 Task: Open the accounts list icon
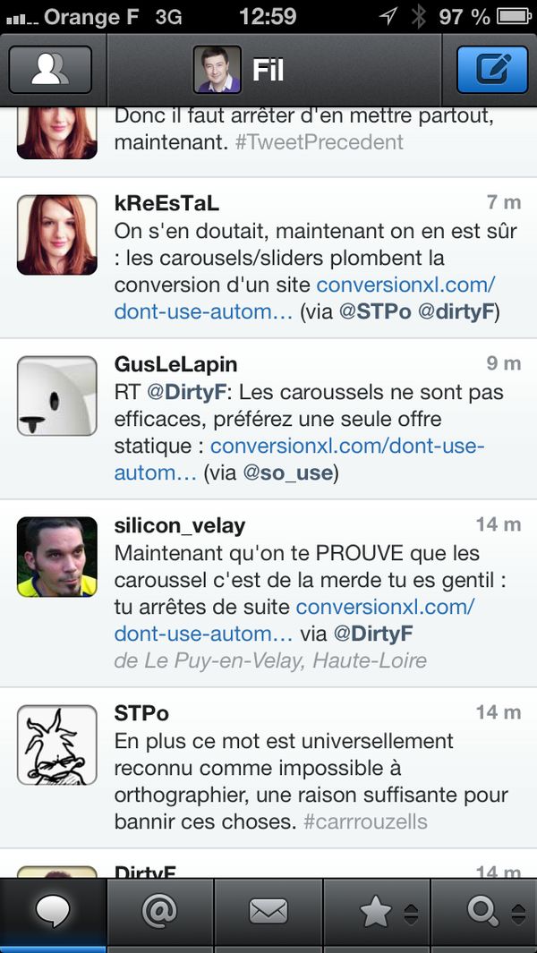pos(50,70)
